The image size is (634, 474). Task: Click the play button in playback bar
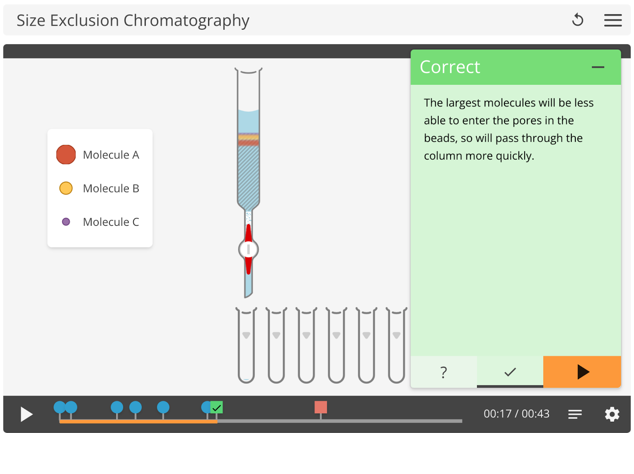27,414
